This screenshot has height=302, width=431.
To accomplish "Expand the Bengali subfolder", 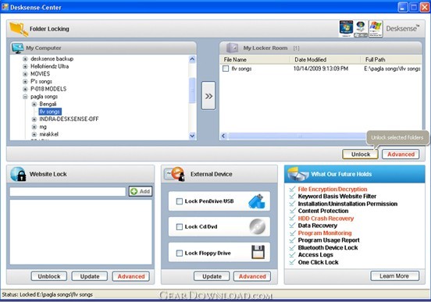I will click(34, 104).
